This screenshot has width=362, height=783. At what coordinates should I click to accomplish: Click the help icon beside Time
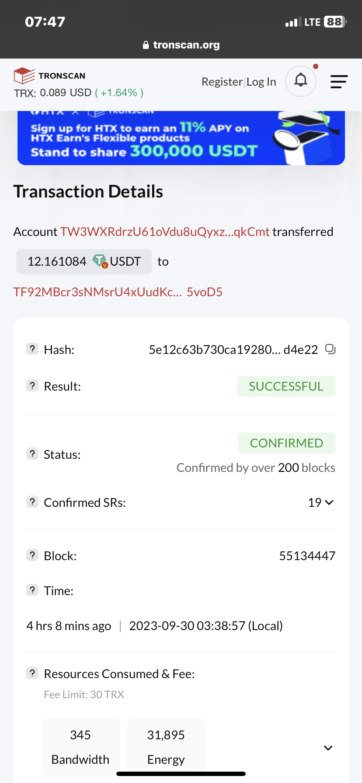pos(32,590)
